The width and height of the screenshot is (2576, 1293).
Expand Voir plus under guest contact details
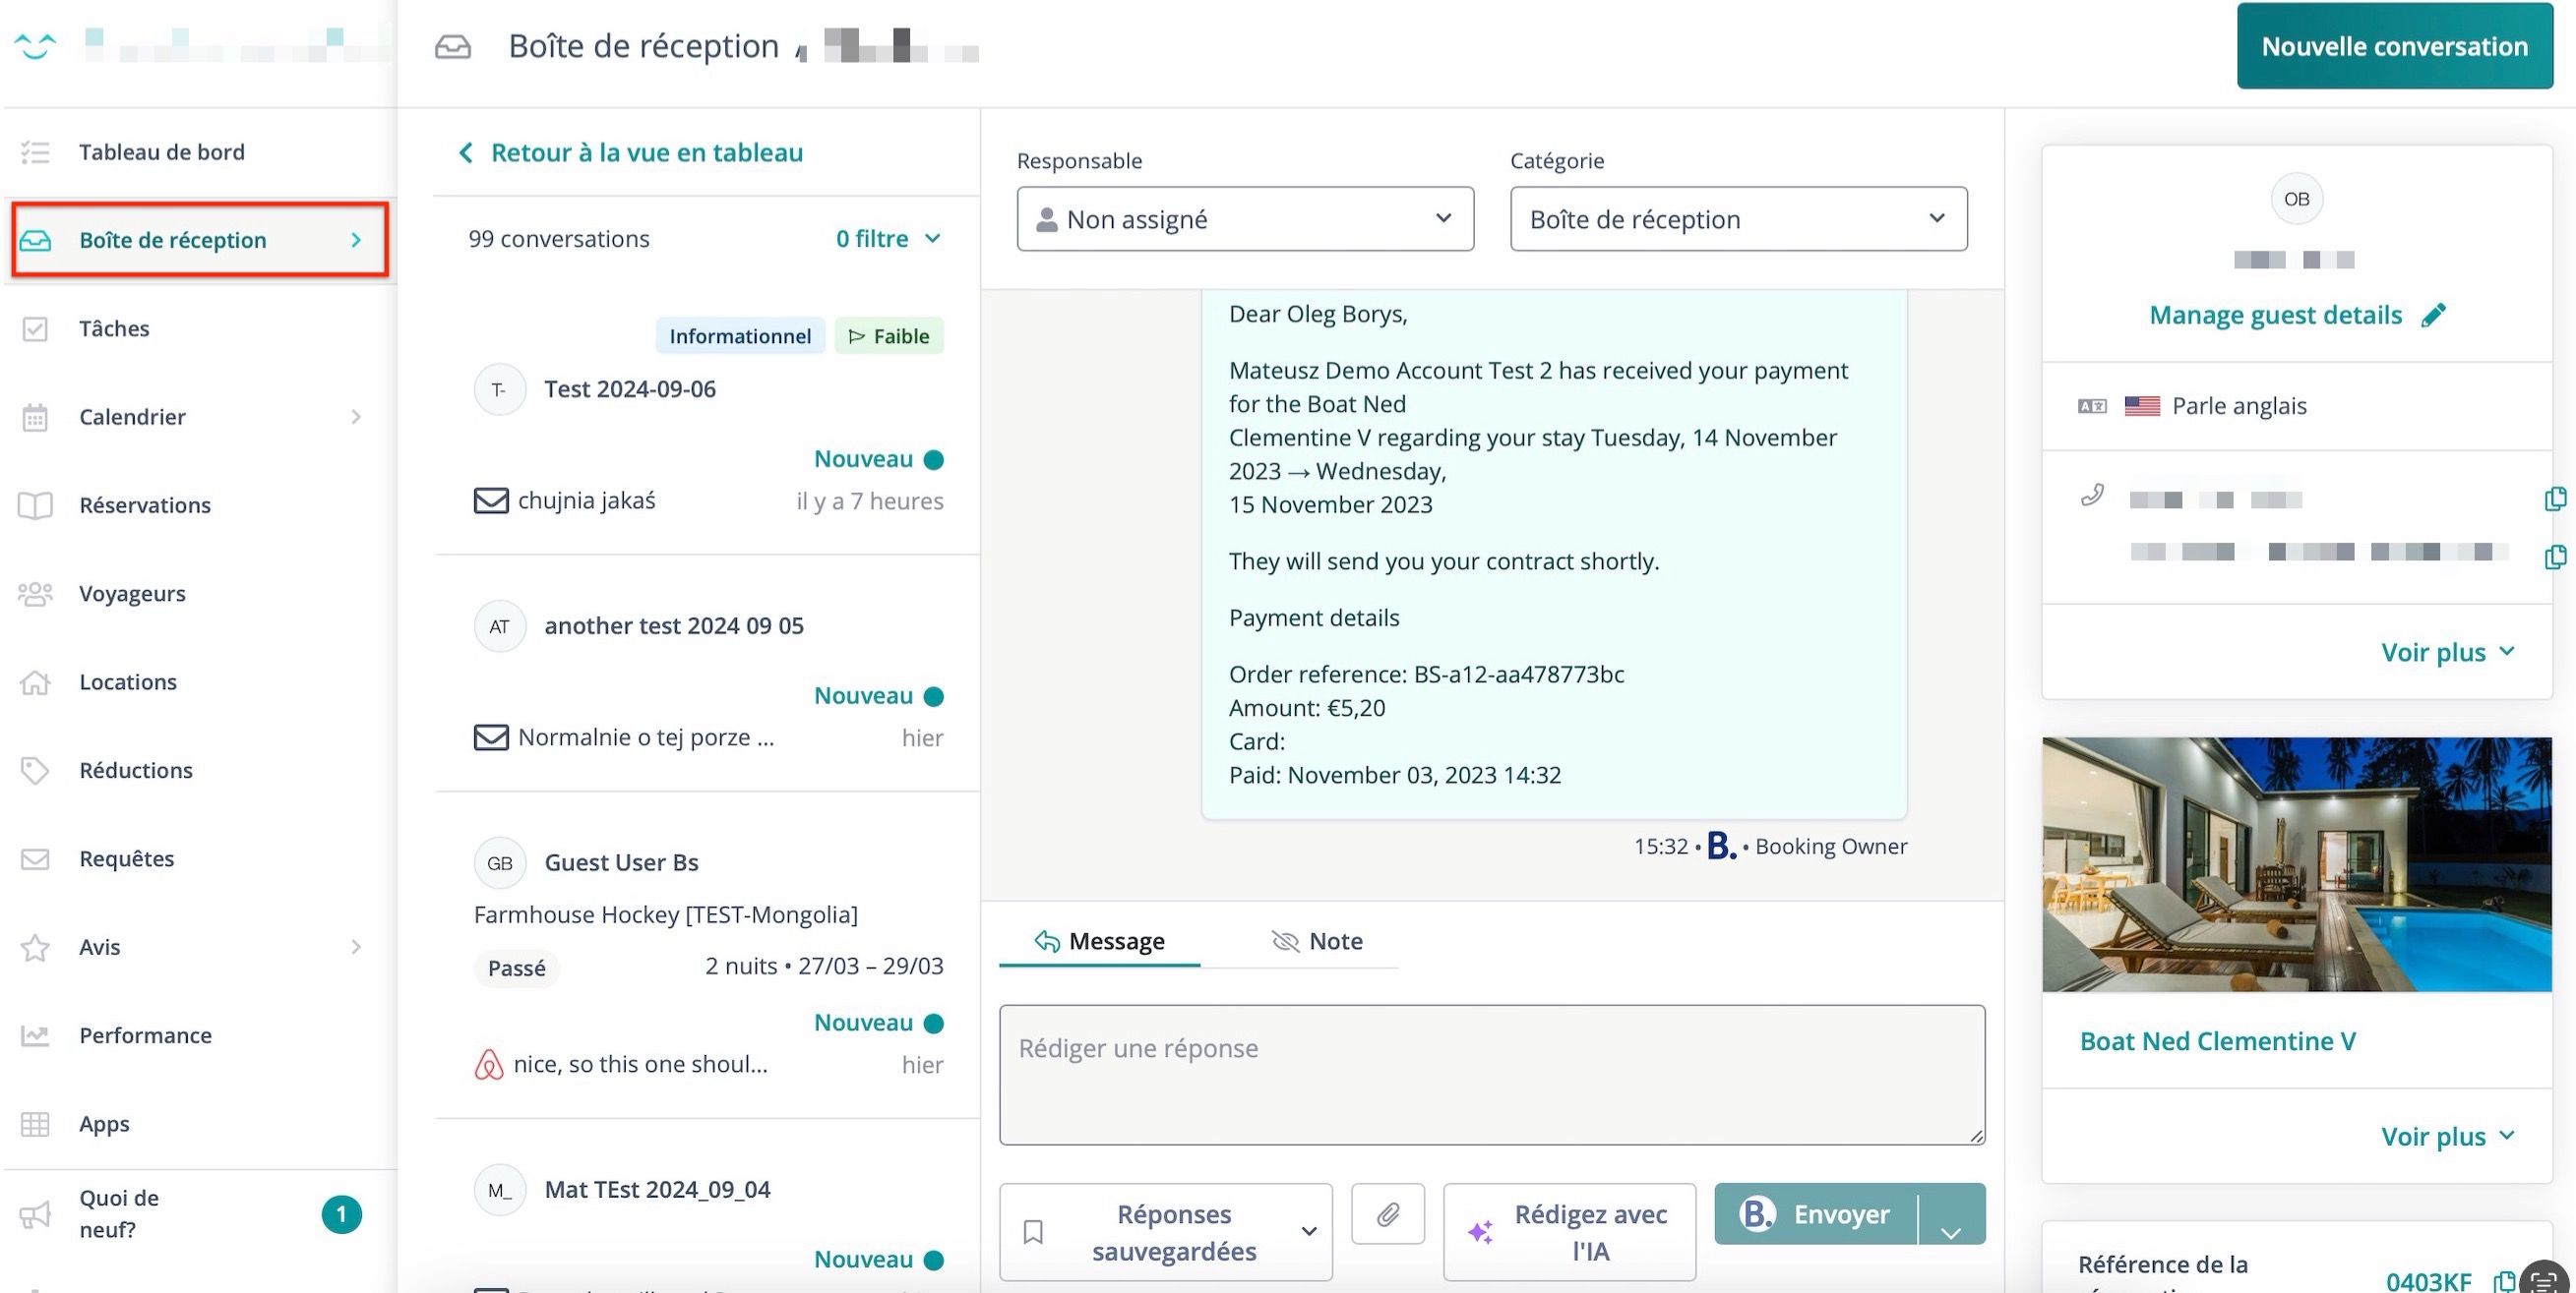pos(2446,653)
